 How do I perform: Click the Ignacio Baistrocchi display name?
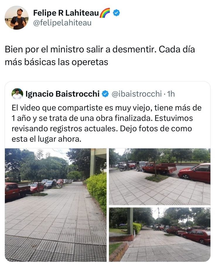[62, 94]
